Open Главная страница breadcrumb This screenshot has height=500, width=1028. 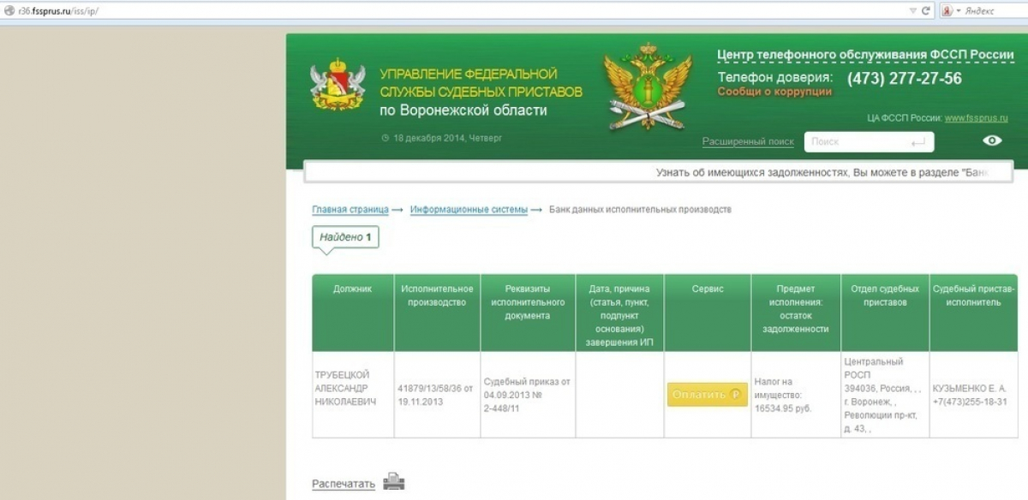point(350,210)
